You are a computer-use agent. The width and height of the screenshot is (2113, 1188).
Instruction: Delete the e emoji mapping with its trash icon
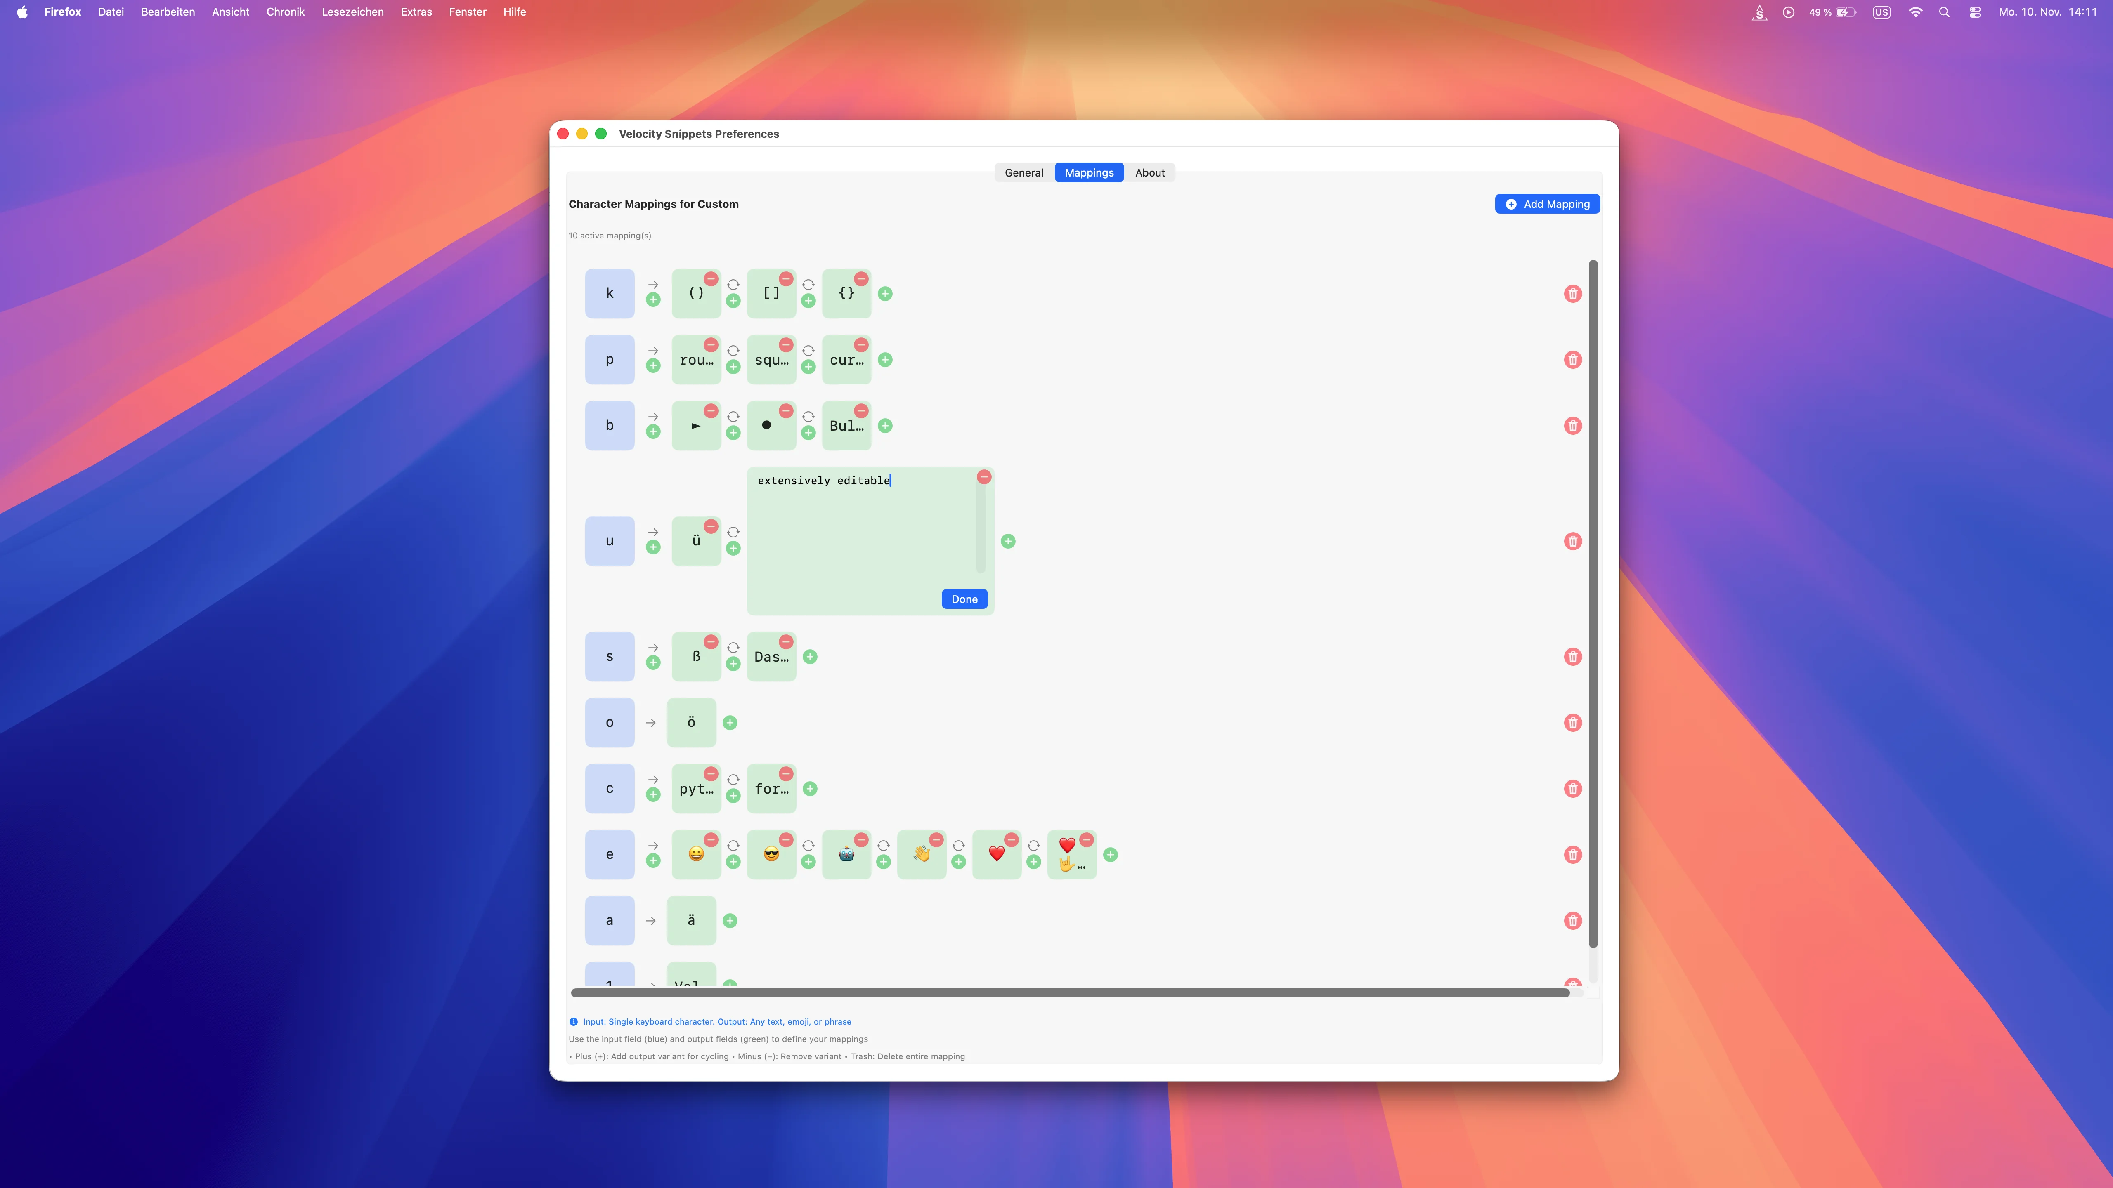point(1572,854)
